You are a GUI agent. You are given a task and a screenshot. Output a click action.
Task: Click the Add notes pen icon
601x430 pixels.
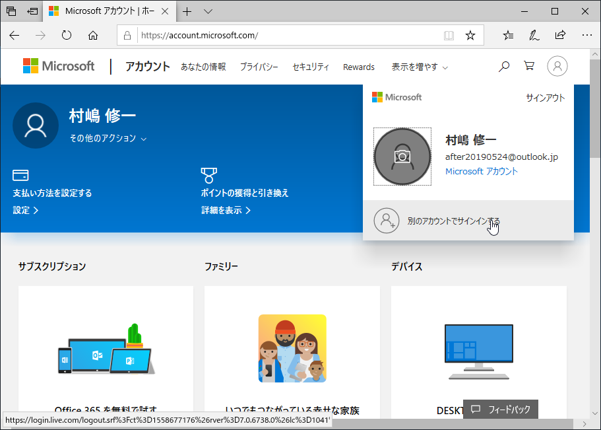coord(534,36)
